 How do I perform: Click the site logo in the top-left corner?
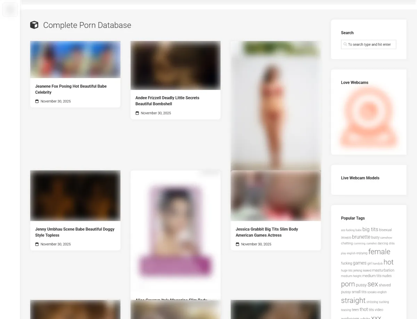coord(10,10)
